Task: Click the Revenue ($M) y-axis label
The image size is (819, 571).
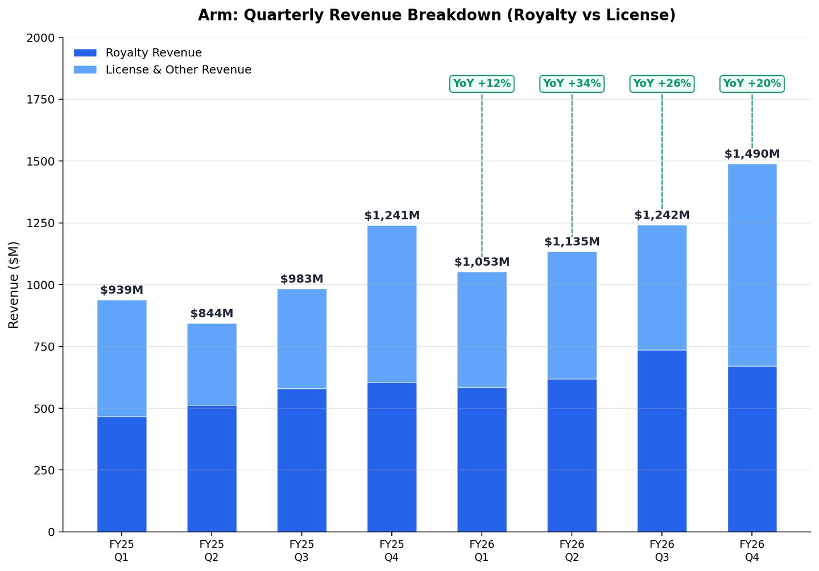Action: (14, 285)
